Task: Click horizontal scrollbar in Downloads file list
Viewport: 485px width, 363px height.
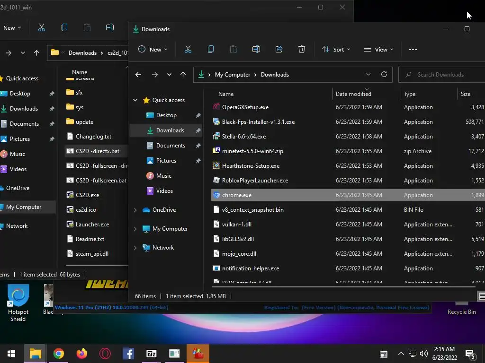Action: [343, 287]
